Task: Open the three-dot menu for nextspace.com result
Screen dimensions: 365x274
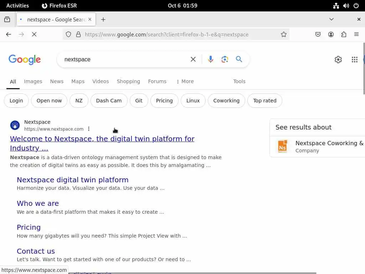Action: [x=89, y=129]
